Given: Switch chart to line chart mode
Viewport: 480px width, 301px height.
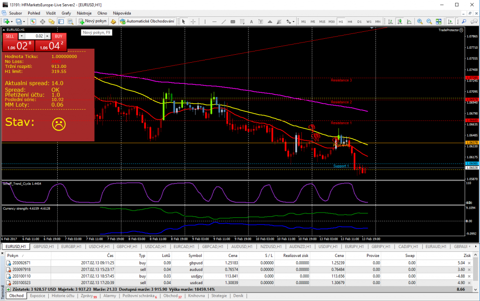Looking at the screenshot, I should (x=409, y=22).
